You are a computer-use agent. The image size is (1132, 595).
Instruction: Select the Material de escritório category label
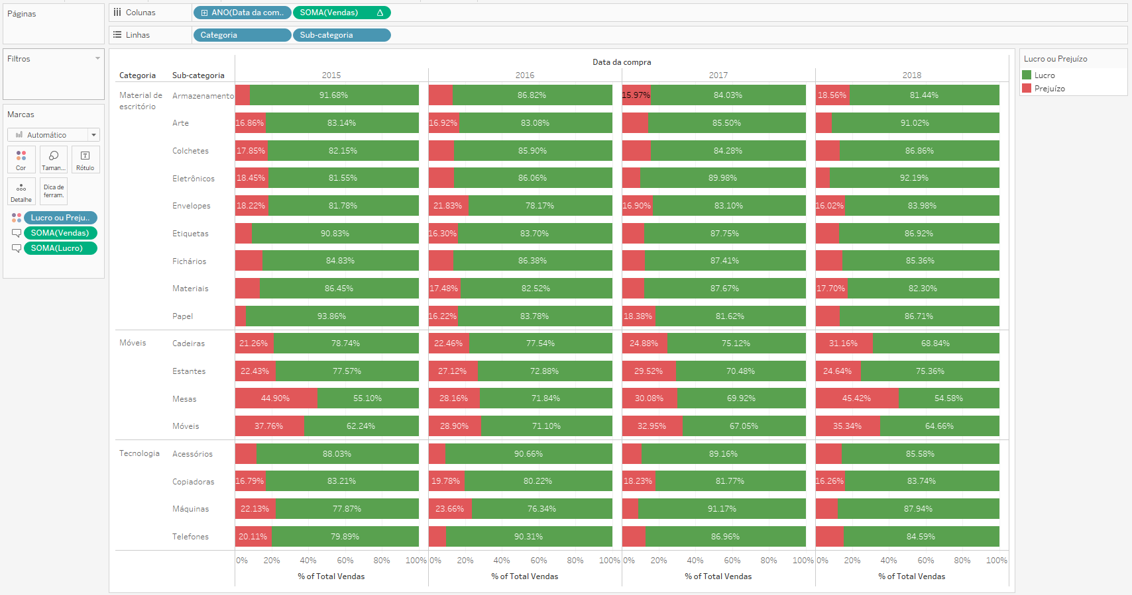[x=141, y=101]
